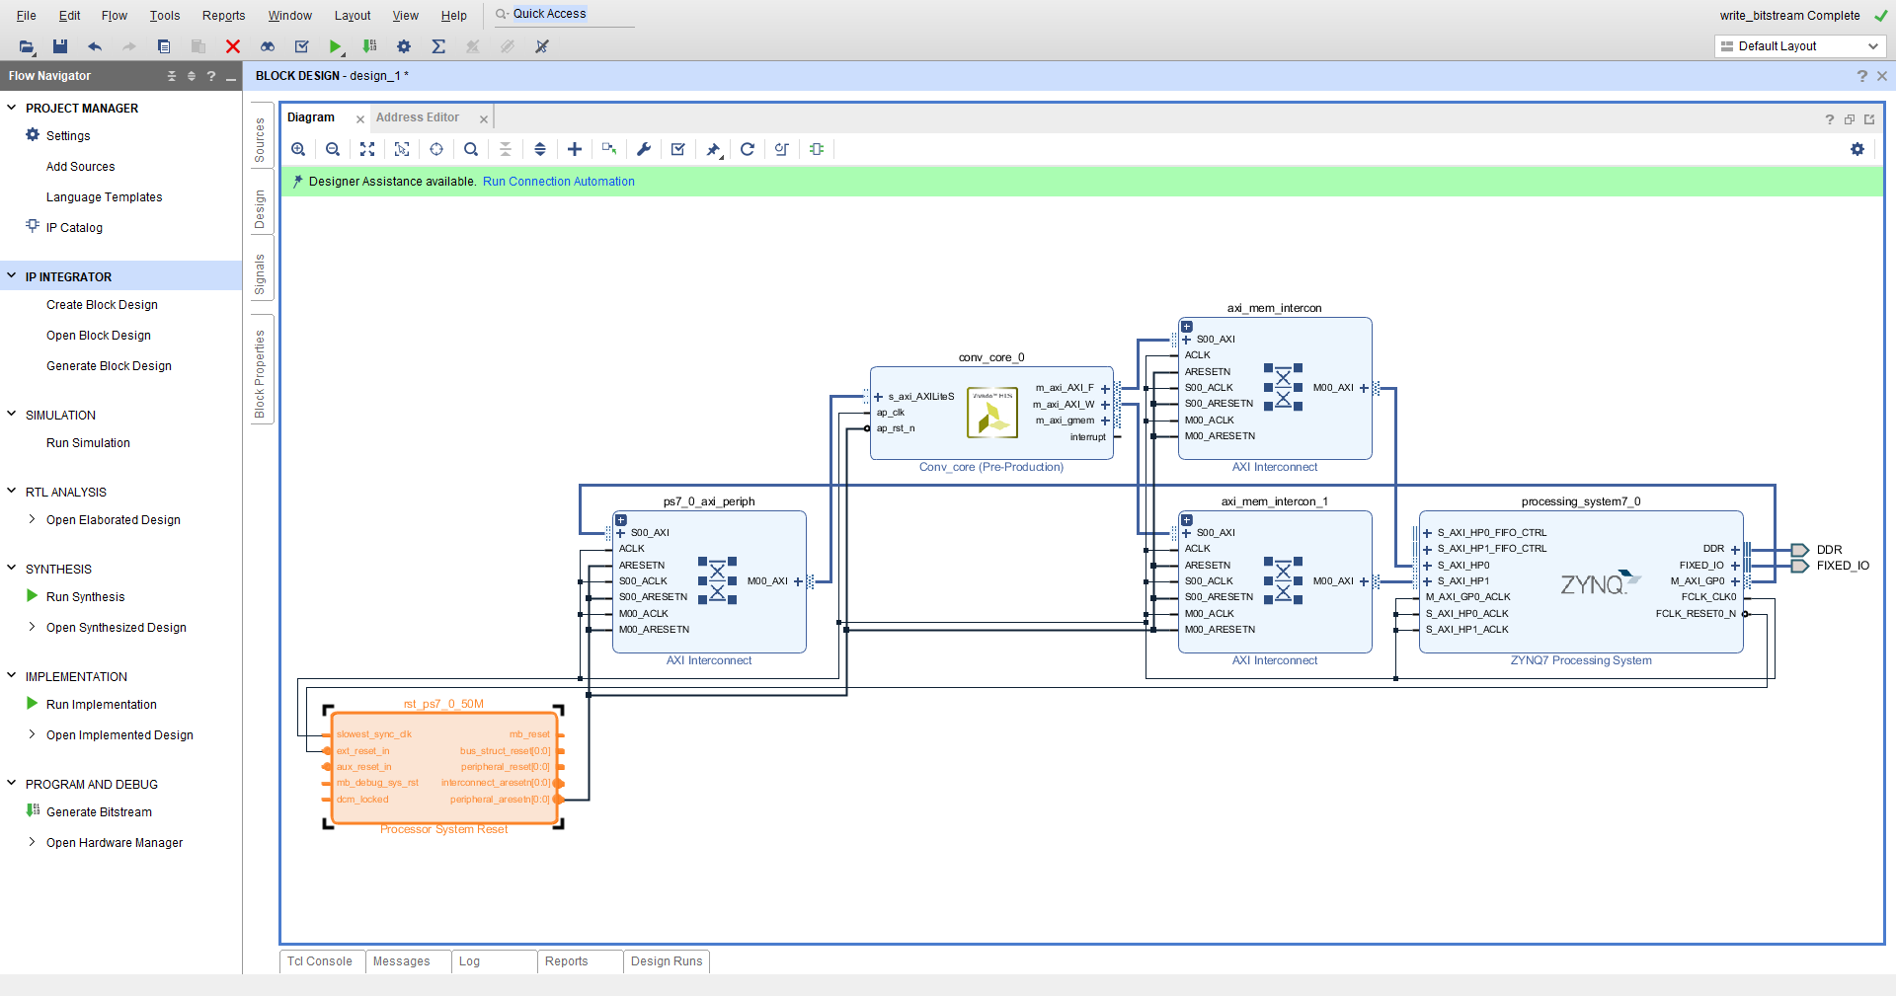Image resolution: width=1896 pixels, height=996 pixels.
Task: Customize block with wrench icon
Action: click(x=644, y=149)
